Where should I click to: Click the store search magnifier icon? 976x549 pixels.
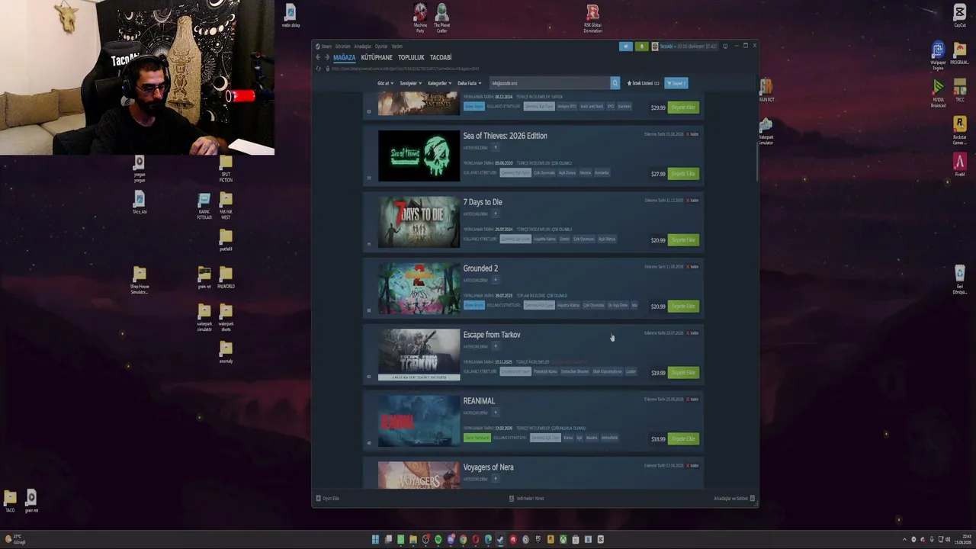pyautogui.click(x=615, y=83)
